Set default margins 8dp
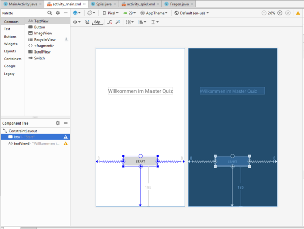This screenshot has width=304, height=229. click(x=97, y=22)
